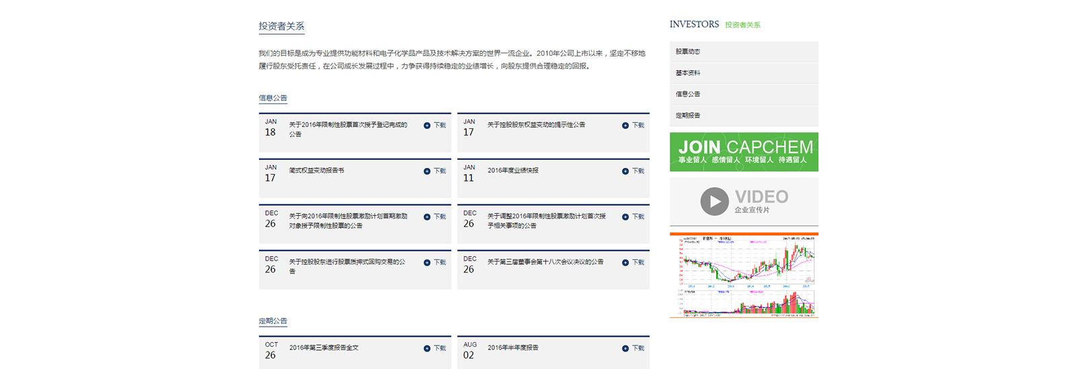This screenshot has height=369, width=1077.
Task: Click download icon for JAN 18 限制性股票首次授予登记完成 announcement
Action: [427, 126]
